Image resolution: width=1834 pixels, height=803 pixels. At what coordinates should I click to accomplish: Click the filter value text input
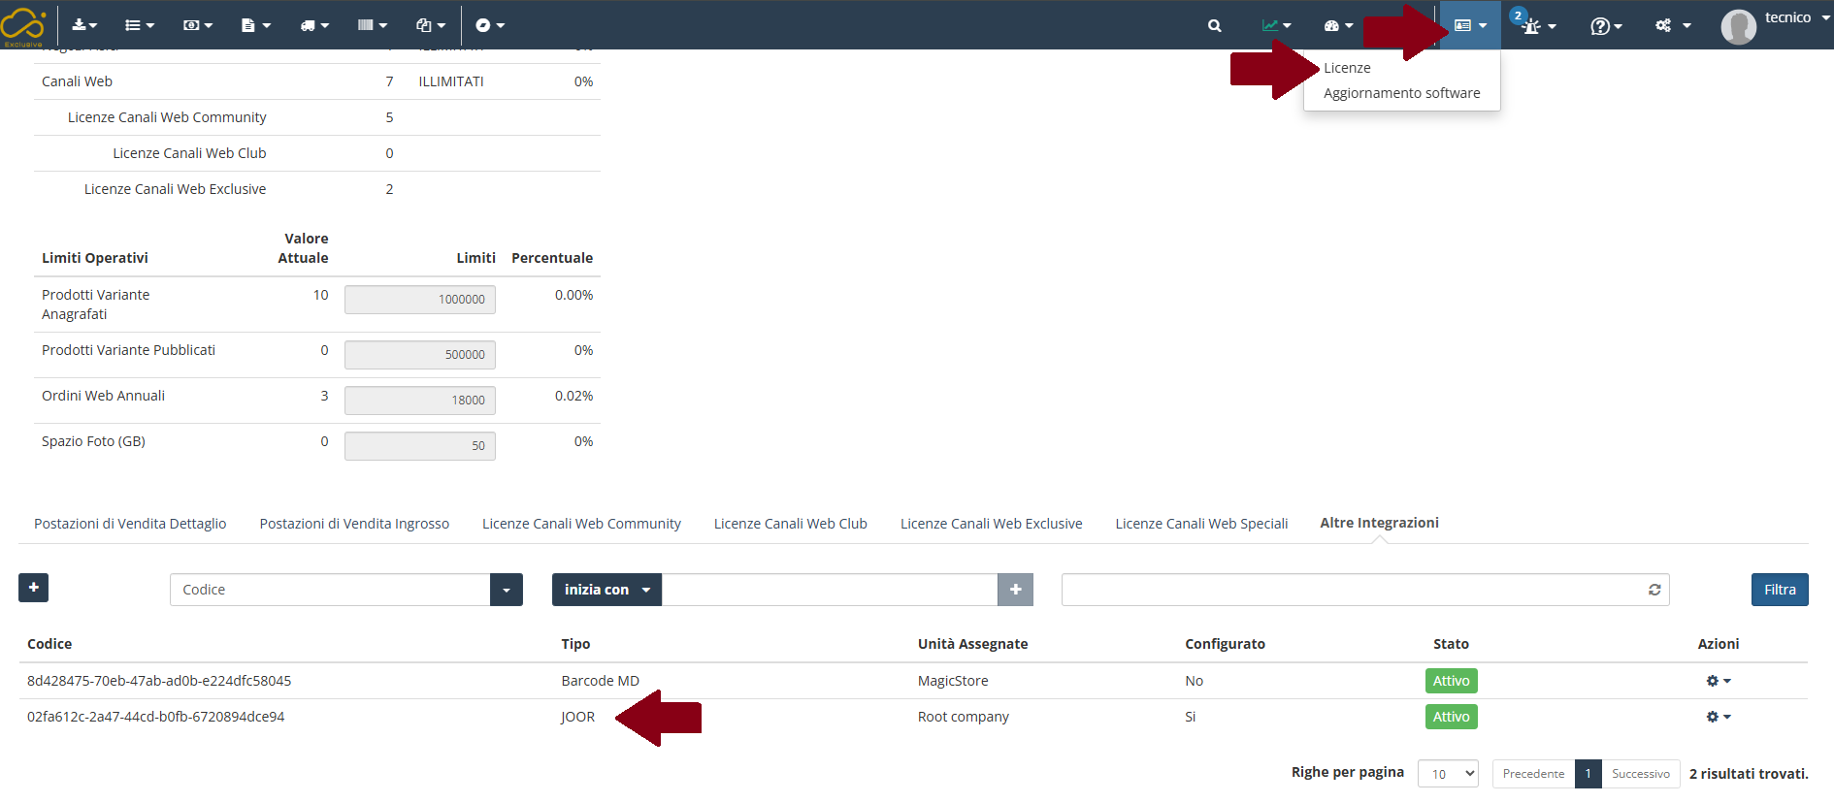(x=830, y=590)
